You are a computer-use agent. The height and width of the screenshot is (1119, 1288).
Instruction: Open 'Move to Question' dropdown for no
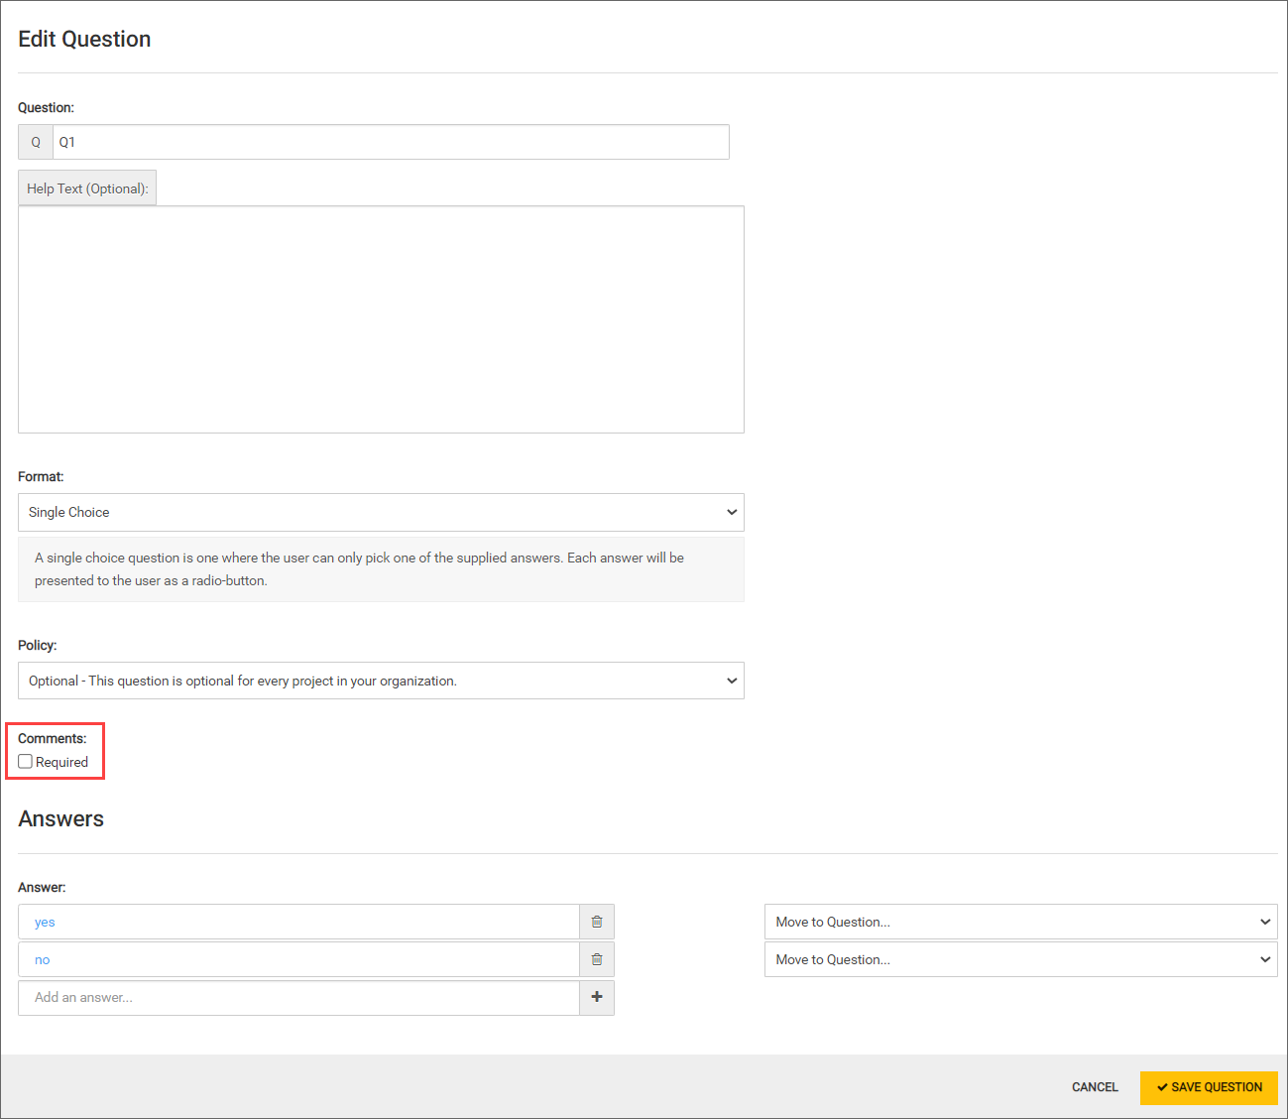(x=1020, y=959)
